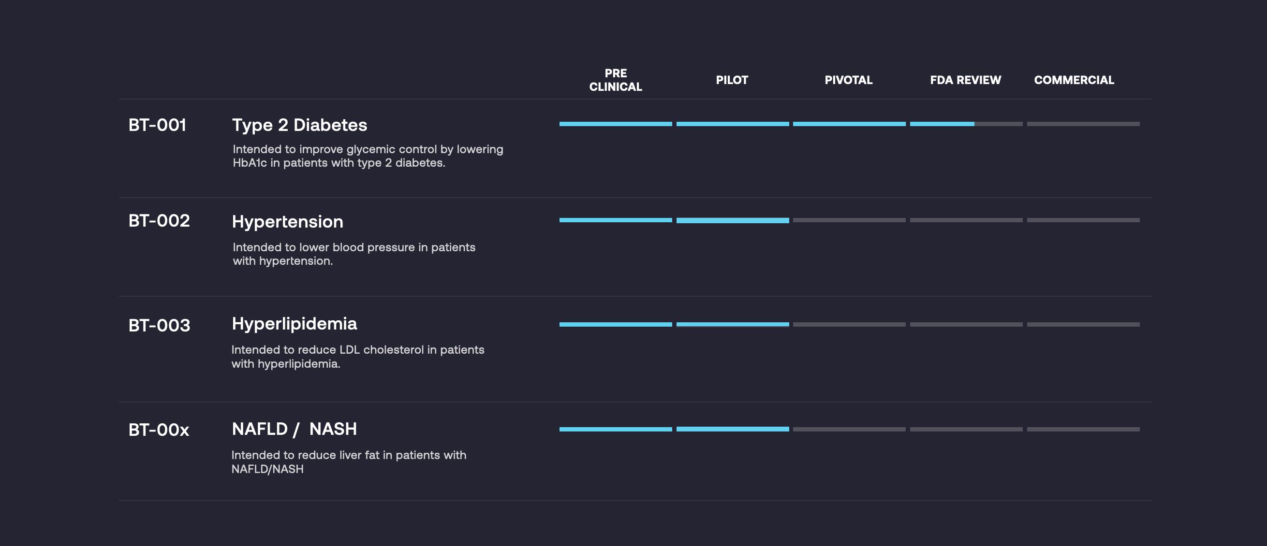Click the BT-003 program identifier
Viewport: 1267px width, 546px height.
[159, 325]
